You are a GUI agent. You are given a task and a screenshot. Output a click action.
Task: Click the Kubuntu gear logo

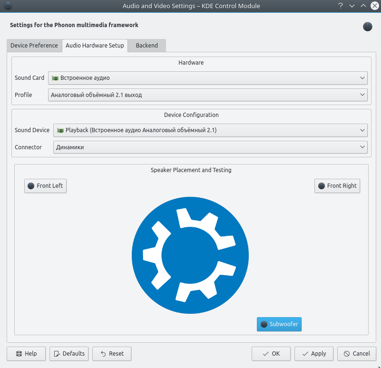tap(190, 255)
